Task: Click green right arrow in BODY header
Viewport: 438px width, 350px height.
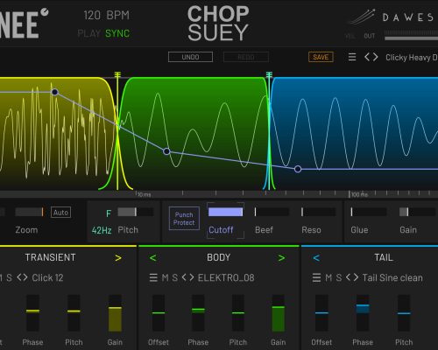Action: pyautogui.click(x=281, y=258)
